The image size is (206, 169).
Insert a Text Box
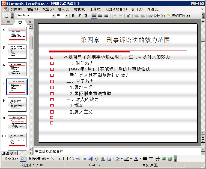[78, 159]
